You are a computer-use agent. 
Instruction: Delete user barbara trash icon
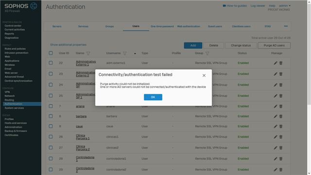(x=281, y=116)
